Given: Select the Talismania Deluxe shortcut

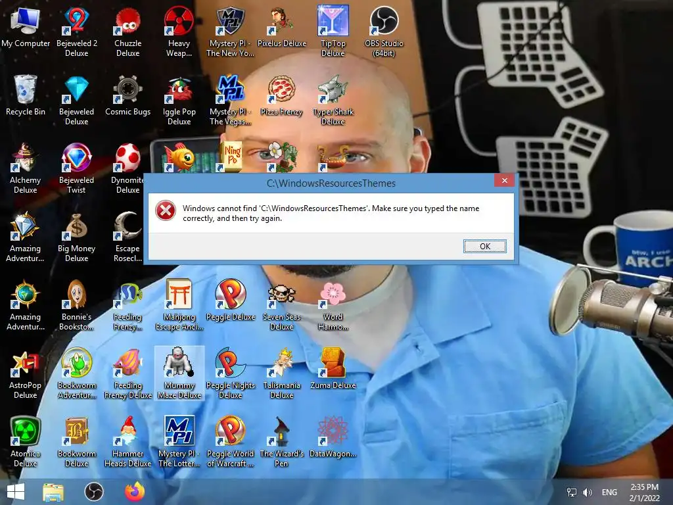Looking at the screenshot, I should [281, 373].
